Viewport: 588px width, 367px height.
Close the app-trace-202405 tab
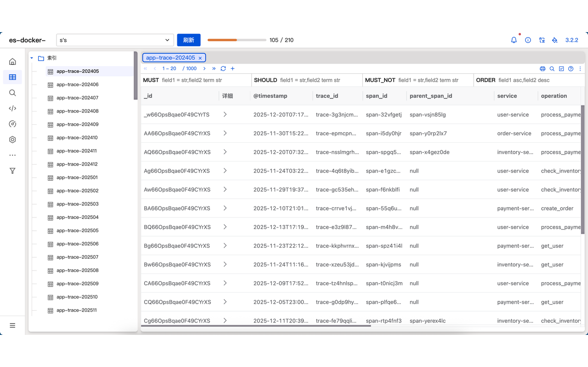[200, 58]
